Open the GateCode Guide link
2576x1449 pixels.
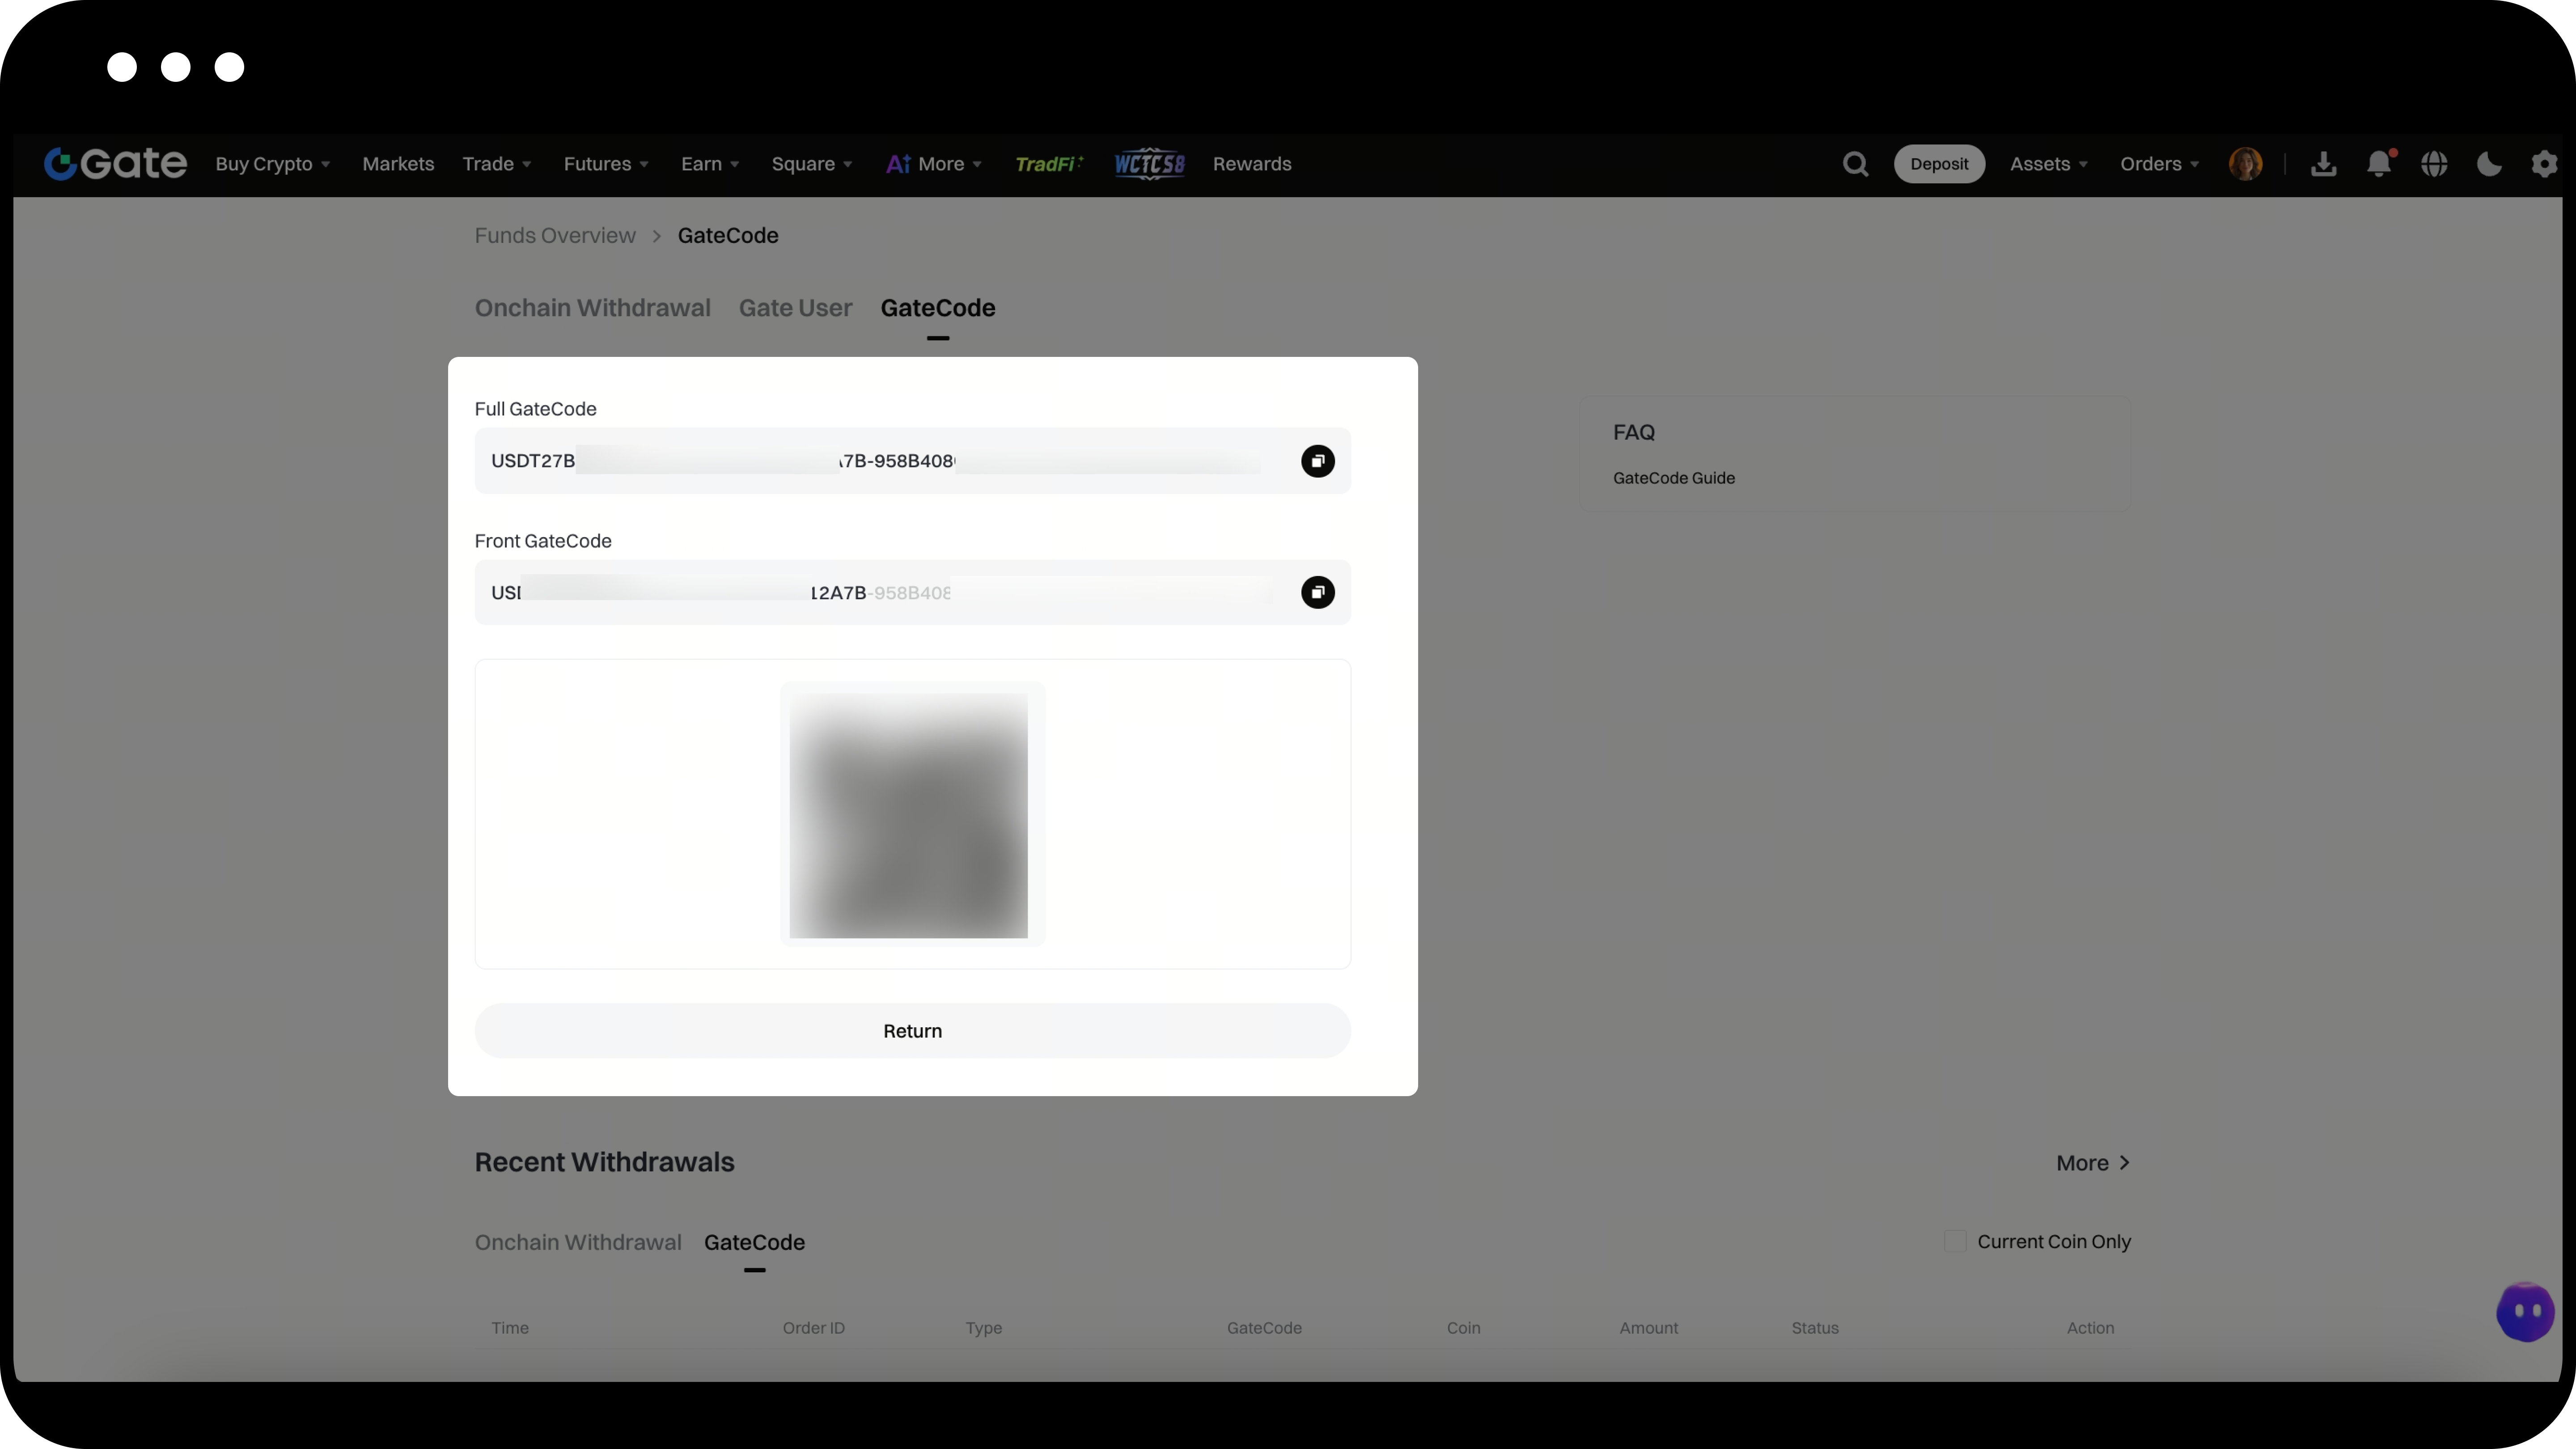click(1673, 478)
